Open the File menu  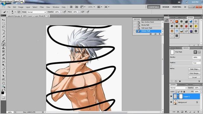tap(9, 7)
